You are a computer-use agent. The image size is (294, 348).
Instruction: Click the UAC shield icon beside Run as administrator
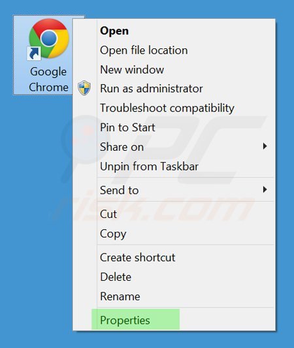click(84, 88)
